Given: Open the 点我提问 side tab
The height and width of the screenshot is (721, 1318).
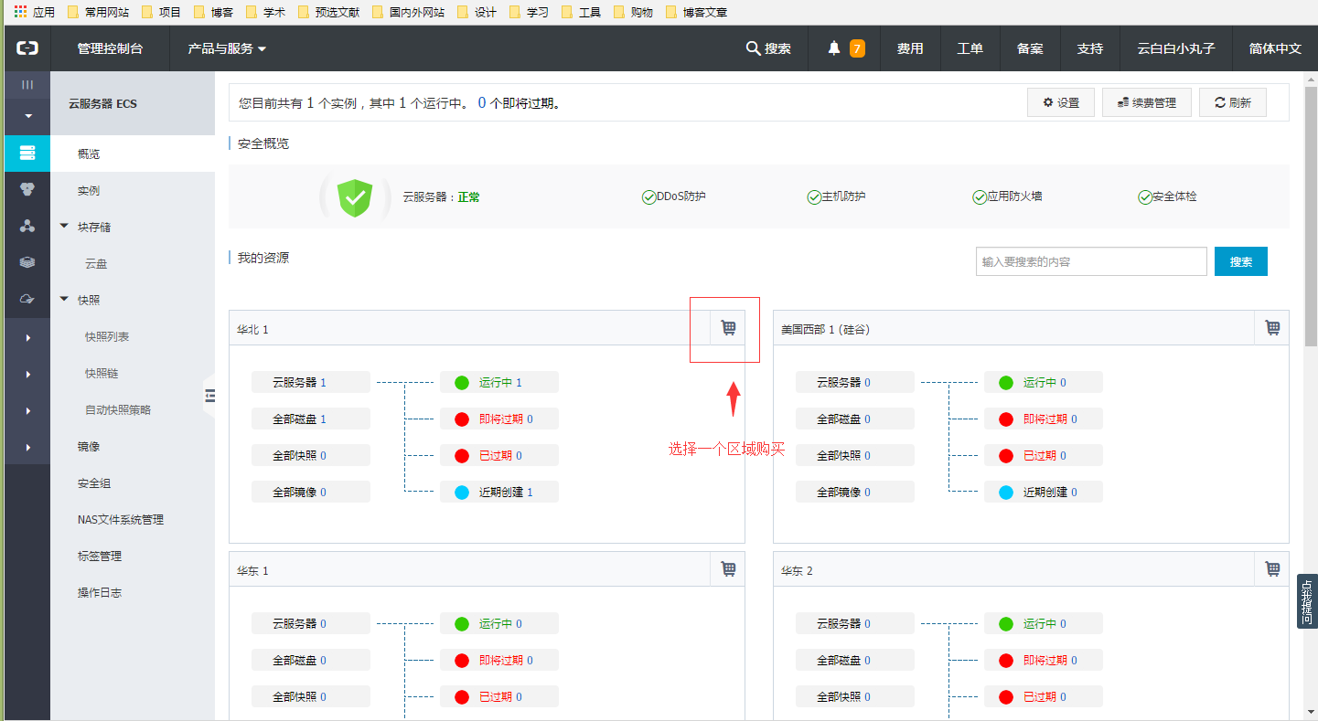Looking at the screenshot, I should [1307, 601].
